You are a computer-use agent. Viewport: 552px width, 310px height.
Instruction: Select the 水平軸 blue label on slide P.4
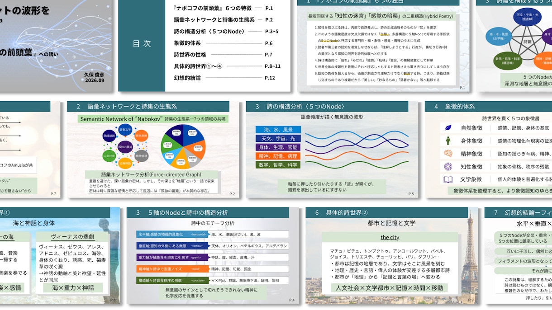coord(172,235)
